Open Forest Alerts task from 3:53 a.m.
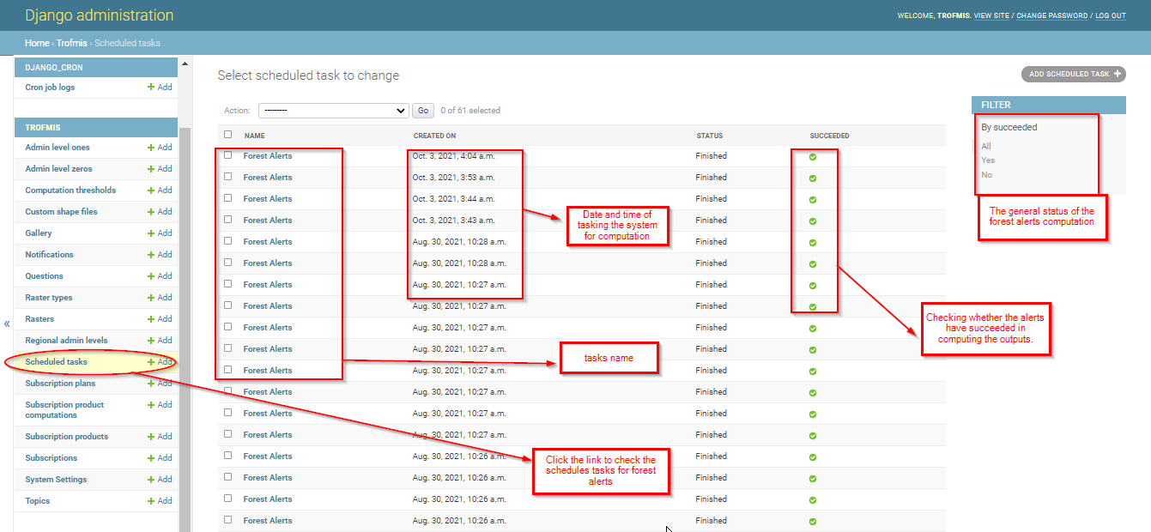 268,178
